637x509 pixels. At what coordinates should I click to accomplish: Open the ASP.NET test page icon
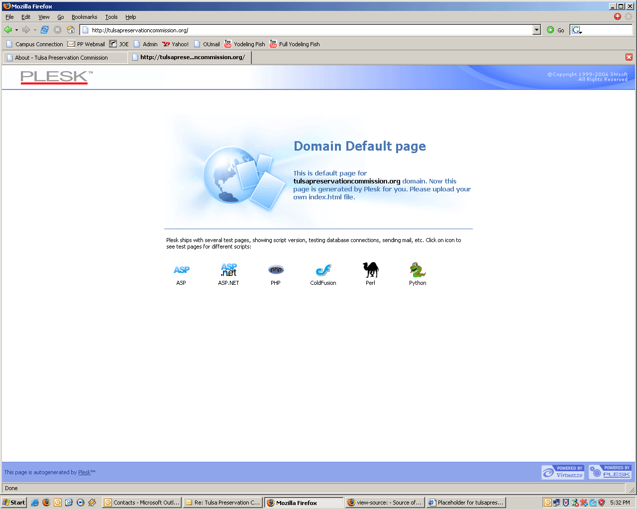pos(228,270)
